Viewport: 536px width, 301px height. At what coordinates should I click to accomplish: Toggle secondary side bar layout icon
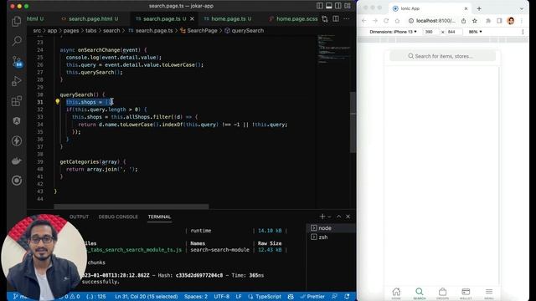(338, 6)
